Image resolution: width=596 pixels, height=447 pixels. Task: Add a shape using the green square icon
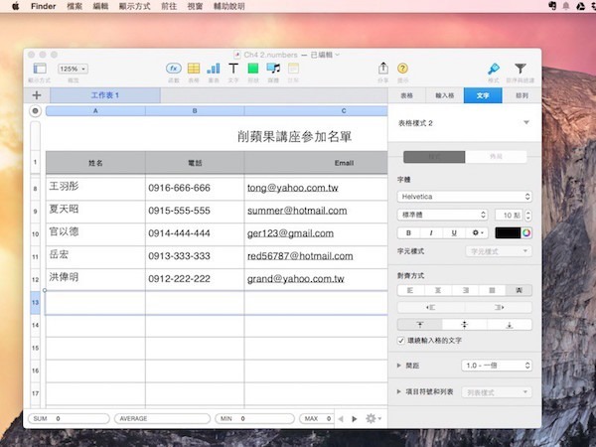(253, 69)
